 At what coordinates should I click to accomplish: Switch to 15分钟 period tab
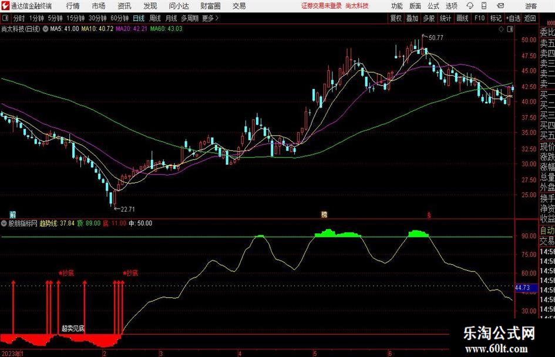[75, 18]
